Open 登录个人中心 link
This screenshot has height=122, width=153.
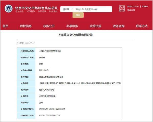pyautogui.click(x=133, y=6)
